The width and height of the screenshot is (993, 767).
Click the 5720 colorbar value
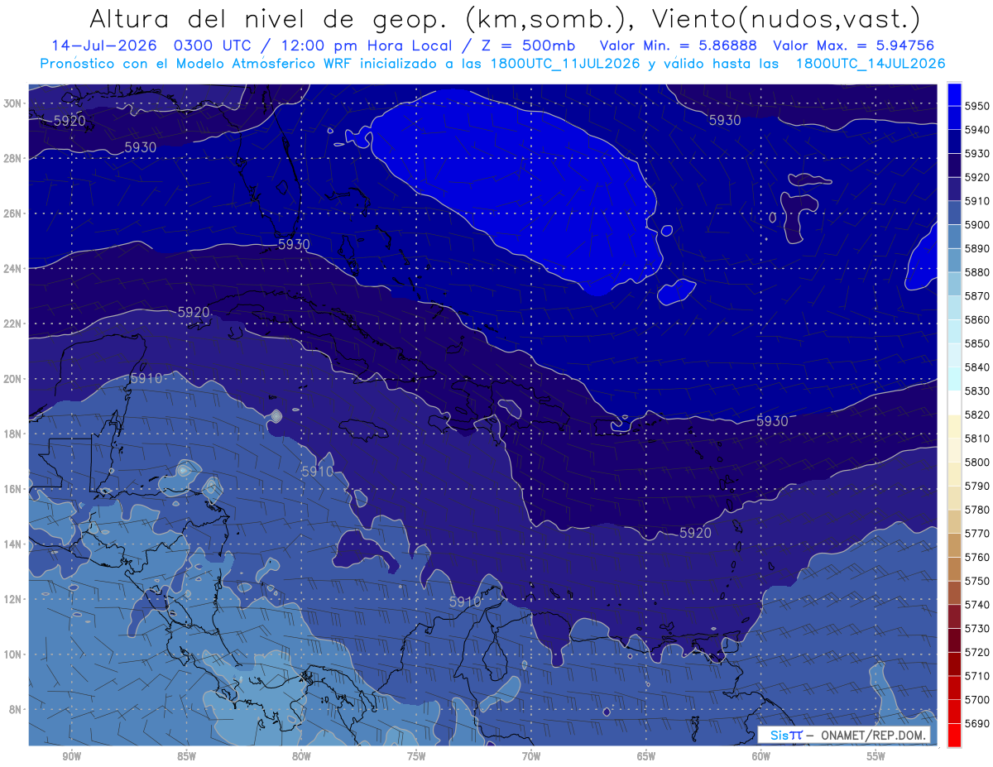pyautogui.click(x=977, y=651)
